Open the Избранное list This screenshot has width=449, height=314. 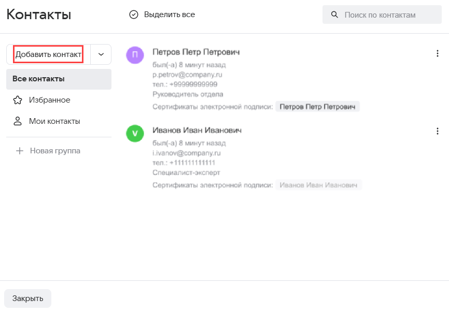50,100
